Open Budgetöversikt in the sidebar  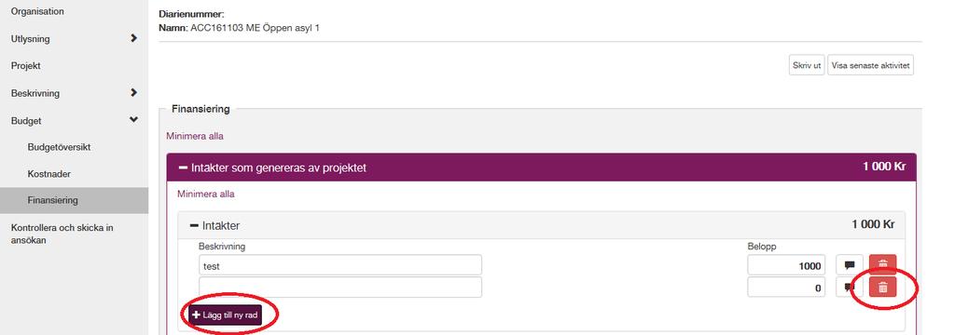pyautogui.click(x=59, y=147)
